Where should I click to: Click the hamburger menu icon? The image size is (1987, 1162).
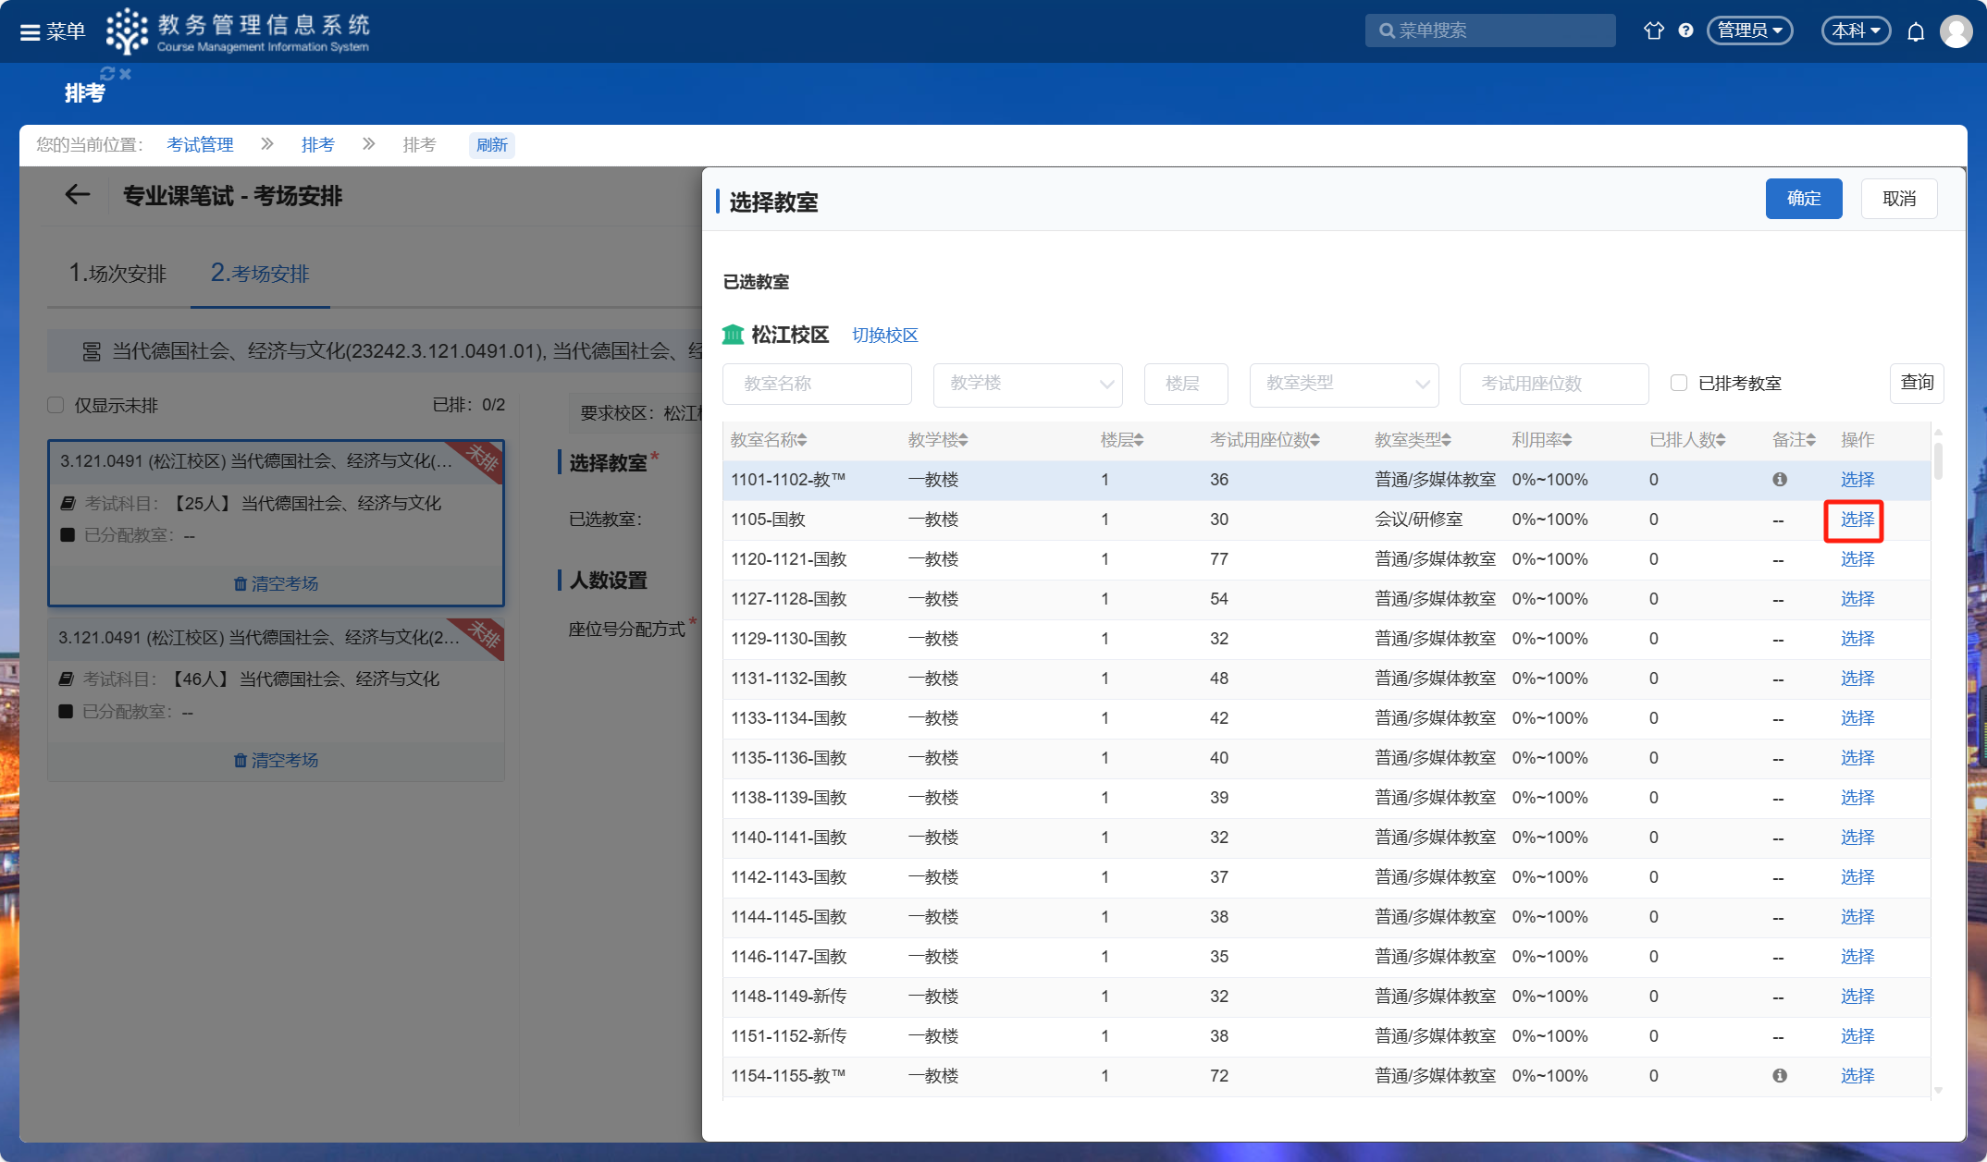pos(30,31)
